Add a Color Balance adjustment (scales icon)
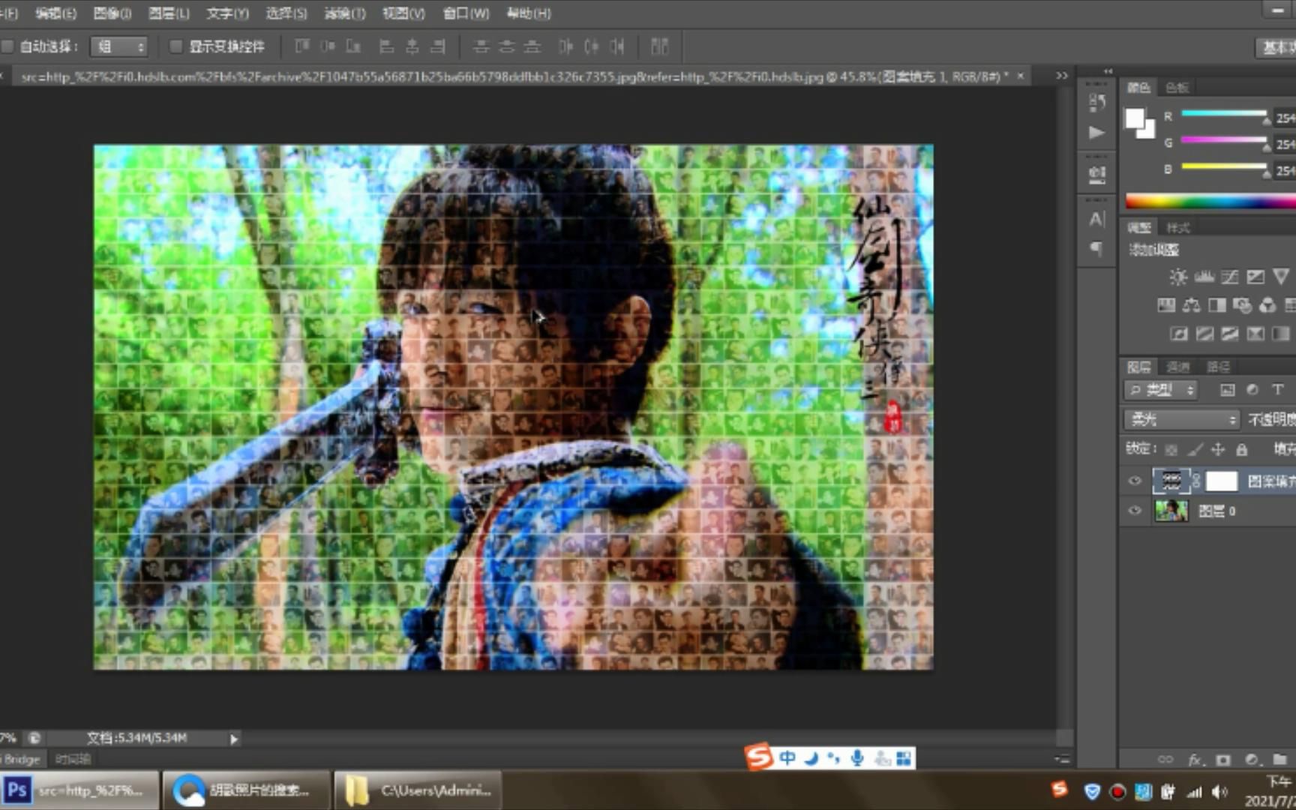The width and height of the screenshot is (1296, 810). pos(1191,305)
